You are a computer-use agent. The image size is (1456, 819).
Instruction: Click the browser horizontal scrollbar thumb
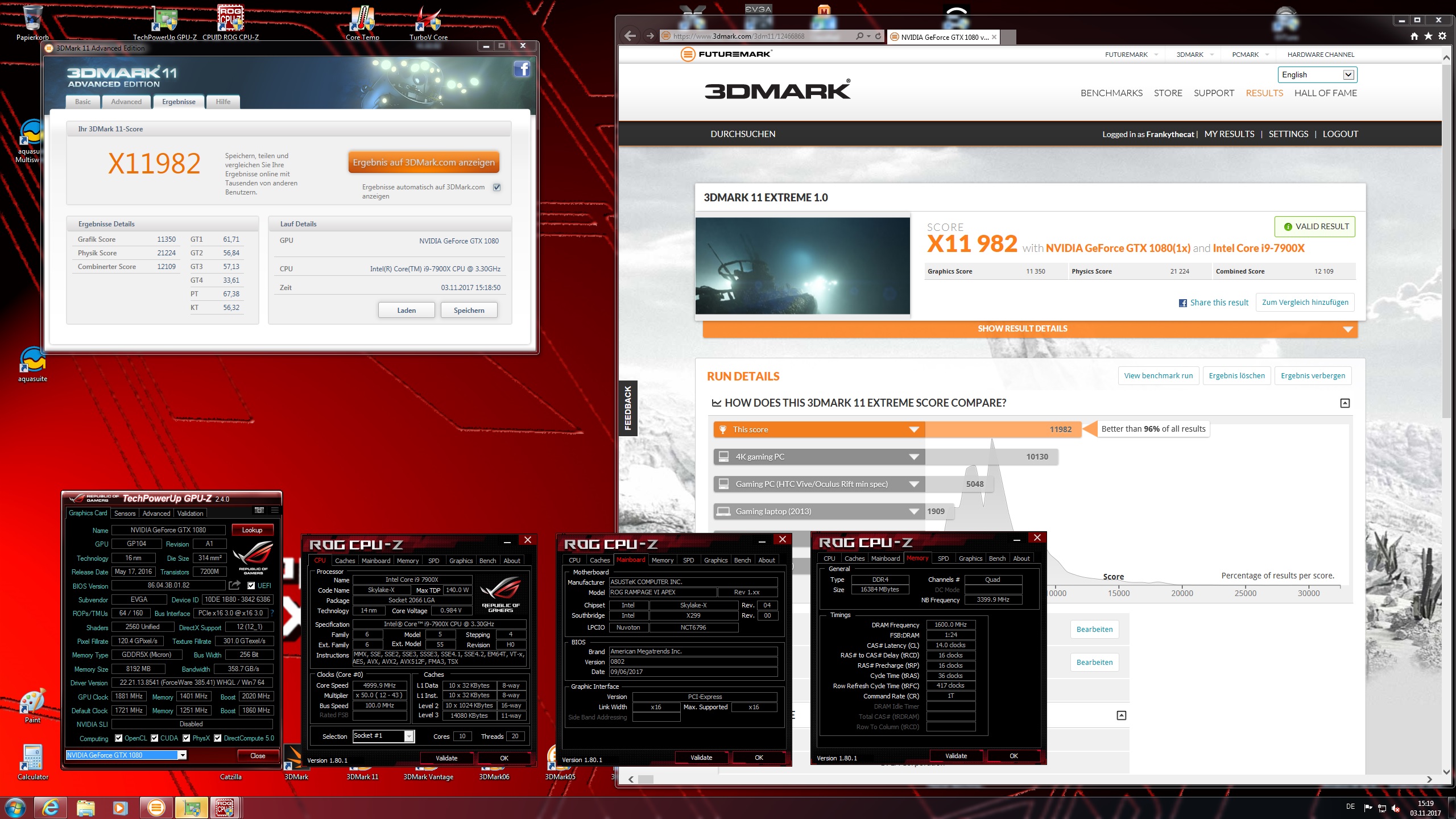coord(646,779)
